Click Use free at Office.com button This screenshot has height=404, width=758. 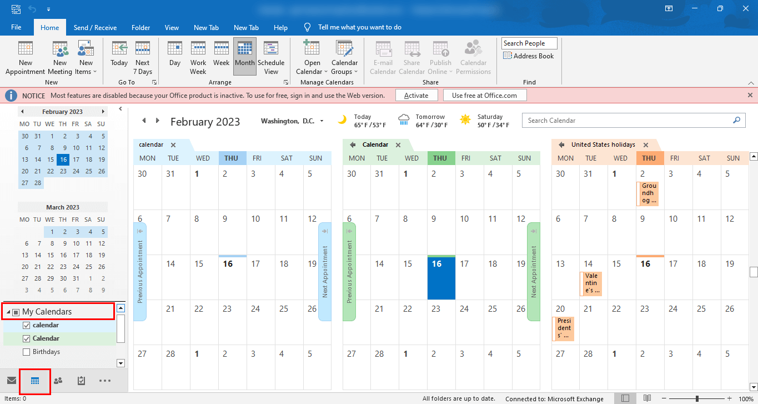(484, 96)
